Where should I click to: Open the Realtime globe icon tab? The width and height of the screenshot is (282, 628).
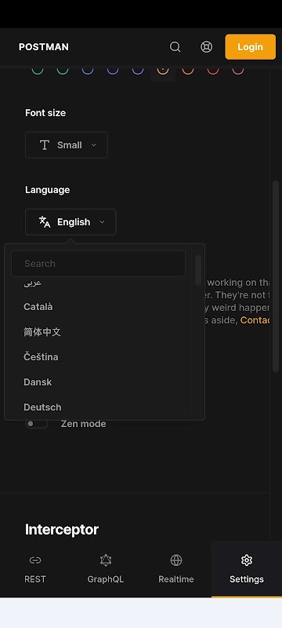pyautogui.click(x=176, y=560)
